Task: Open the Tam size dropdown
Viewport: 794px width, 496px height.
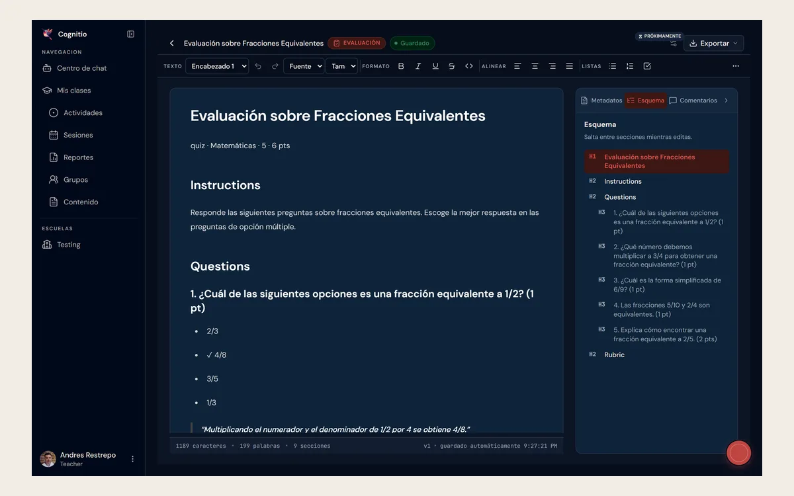Action: tap(341, 66)
